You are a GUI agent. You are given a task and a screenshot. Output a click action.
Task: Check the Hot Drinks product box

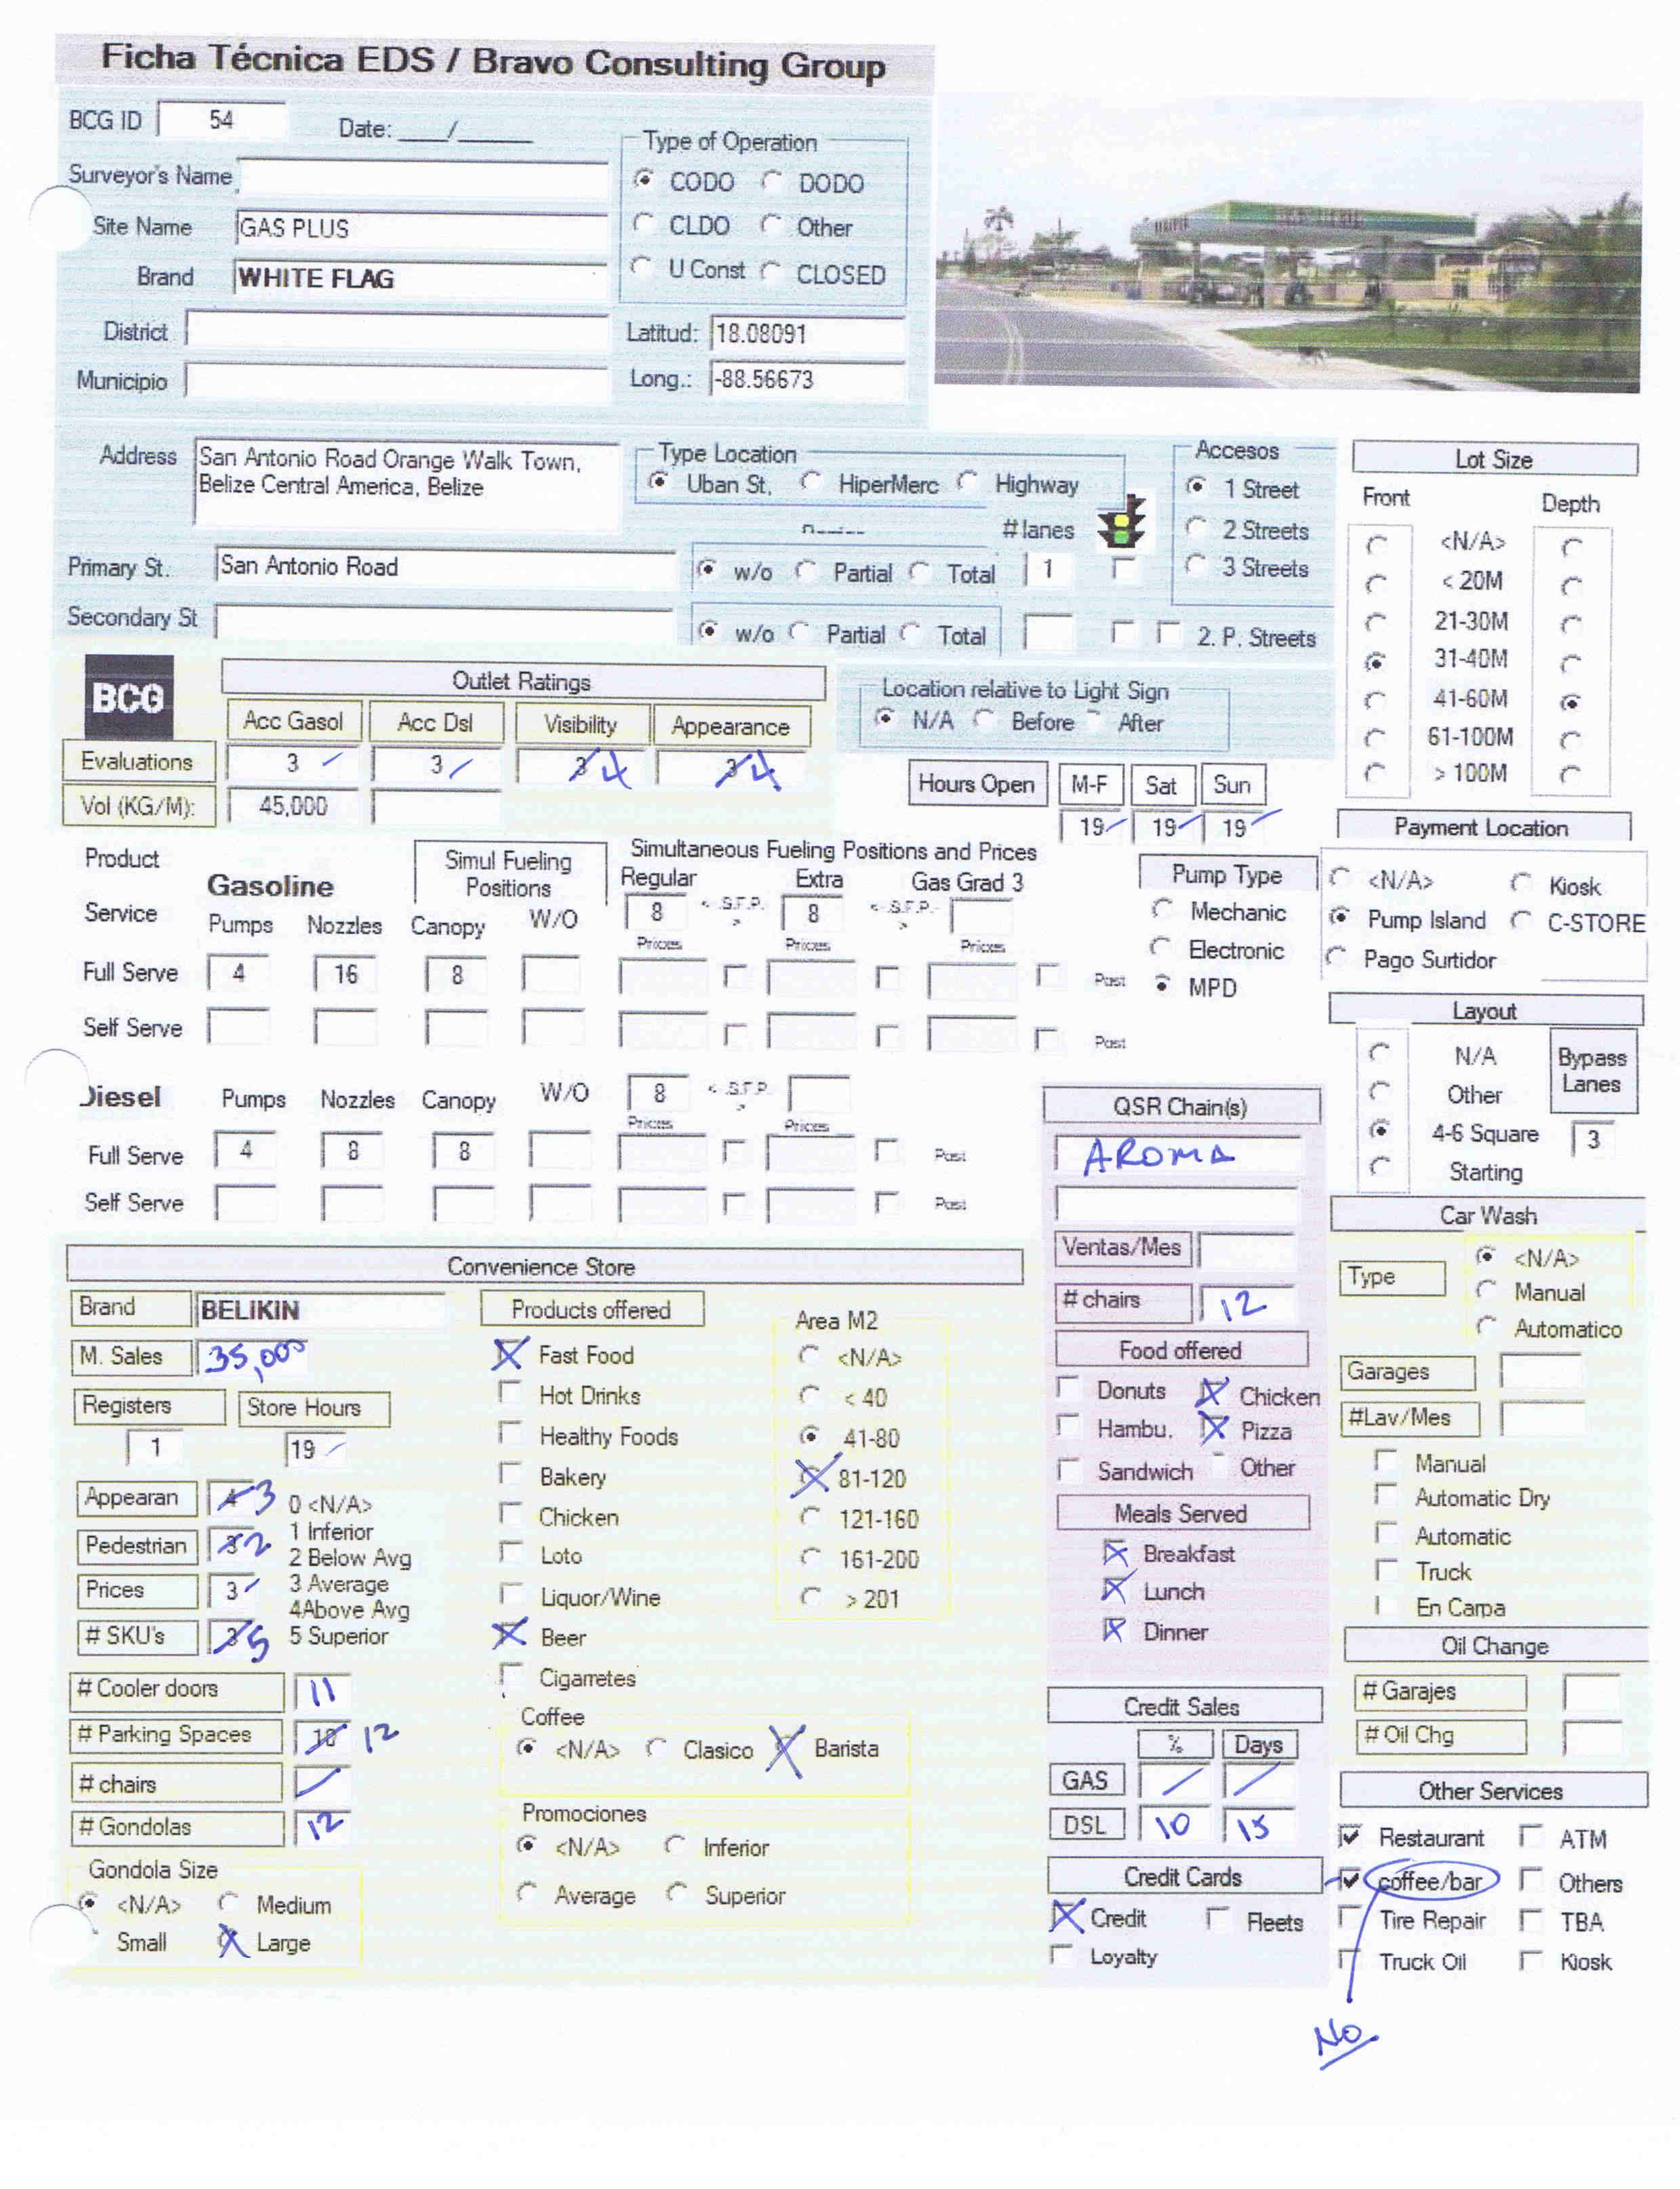510,1392
